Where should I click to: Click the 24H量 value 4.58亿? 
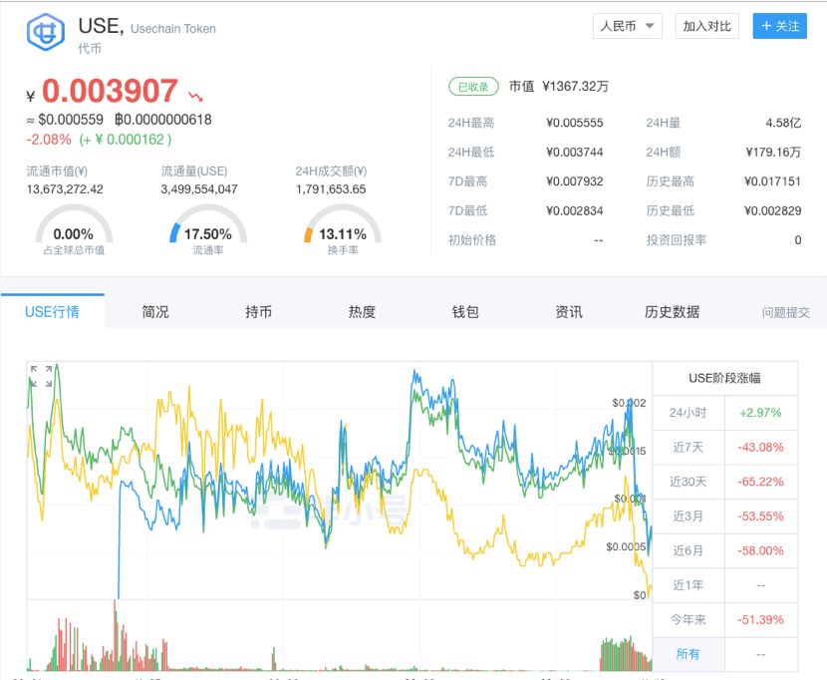(783, 123)
